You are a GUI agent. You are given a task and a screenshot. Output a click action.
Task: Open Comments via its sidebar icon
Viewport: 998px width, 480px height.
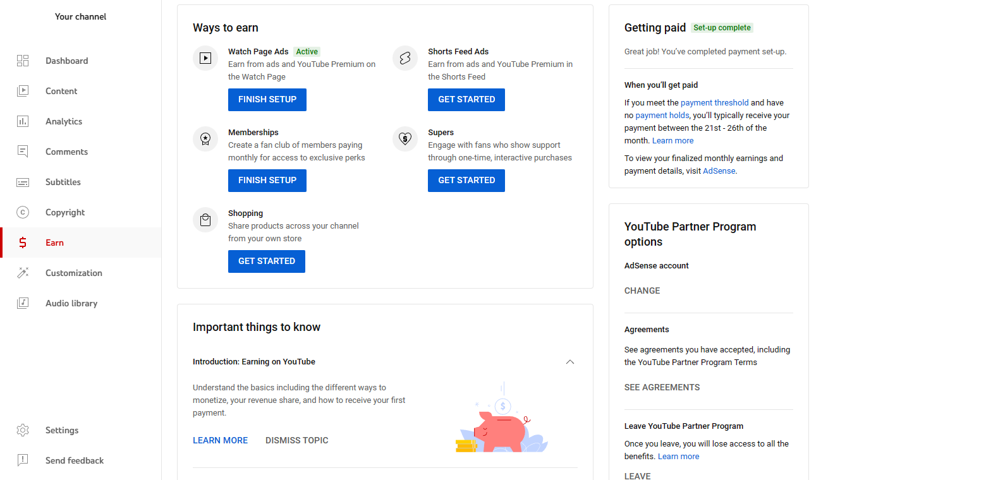coord(23,152)
